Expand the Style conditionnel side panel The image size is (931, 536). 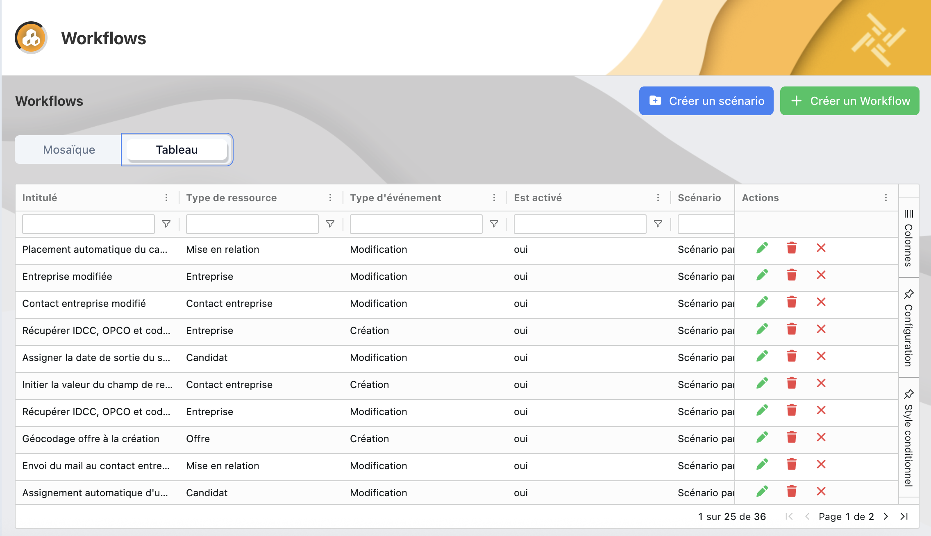click(x=908, y=438)
